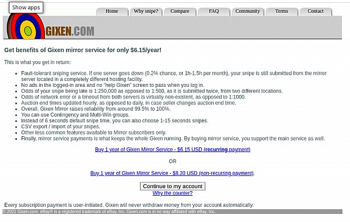
Task: Click the GIXEN.COM wordmark
Action: pos(70,31)
